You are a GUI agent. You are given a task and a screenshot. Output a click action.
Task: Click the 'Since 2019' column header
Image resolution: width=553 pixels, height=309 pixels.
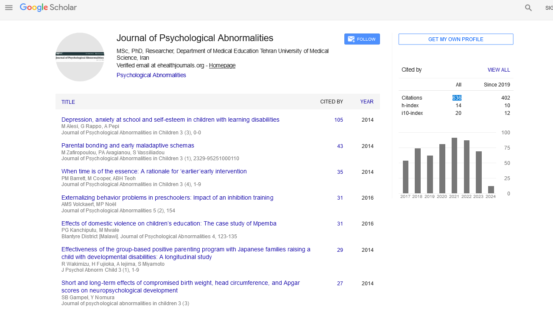tap(497, 85)
